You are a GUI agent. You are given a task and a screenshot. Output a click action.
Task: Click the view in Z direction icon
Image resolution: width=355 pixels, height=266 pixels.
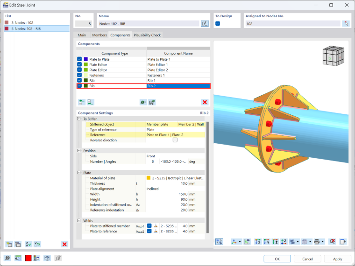click(x=275, y=242)
